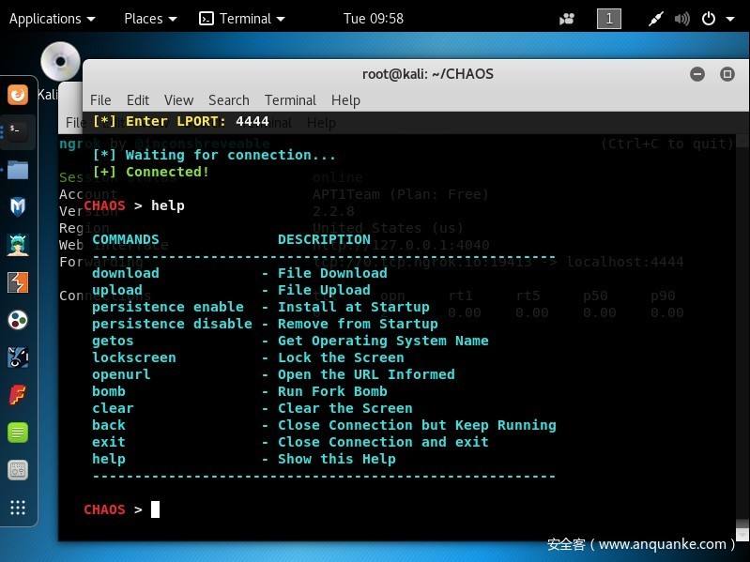Click the DESCRIPTION column header

[x=324, y=239]
